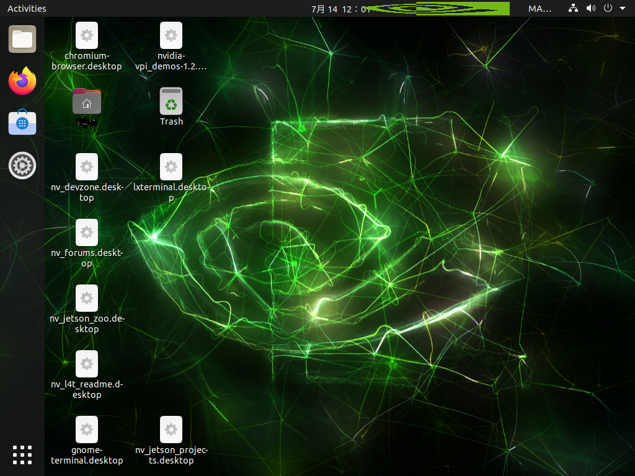Screen dimensions: 635x476
Task: Open the clock and calendar menu
Action: point(341,9)
